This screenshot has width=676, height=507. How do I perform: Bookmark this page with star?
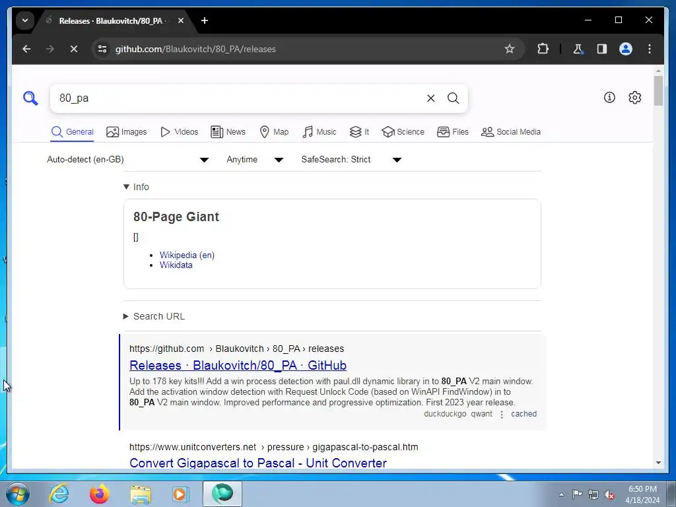(x=510, y=49)
